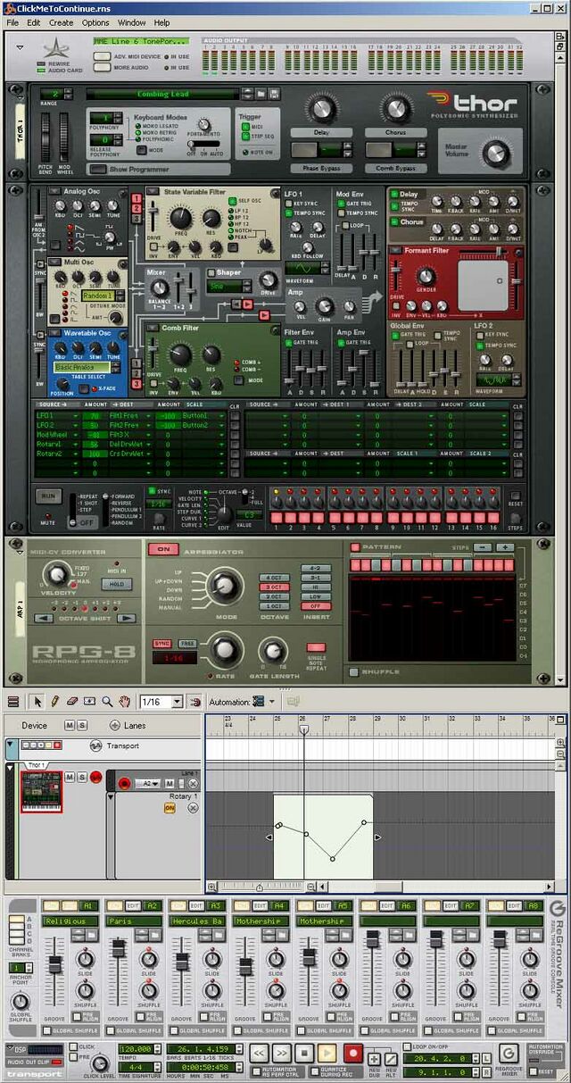Toggle Single Note Repeat on RPG-8
Viewport: 571px width, 1083px height.
click(x=316, y=648)
